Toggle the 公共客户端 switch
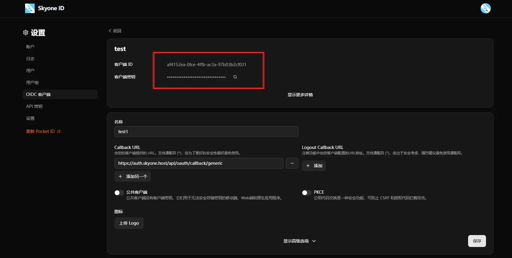This screenshot has width=512, height=258. click(119, 193)
